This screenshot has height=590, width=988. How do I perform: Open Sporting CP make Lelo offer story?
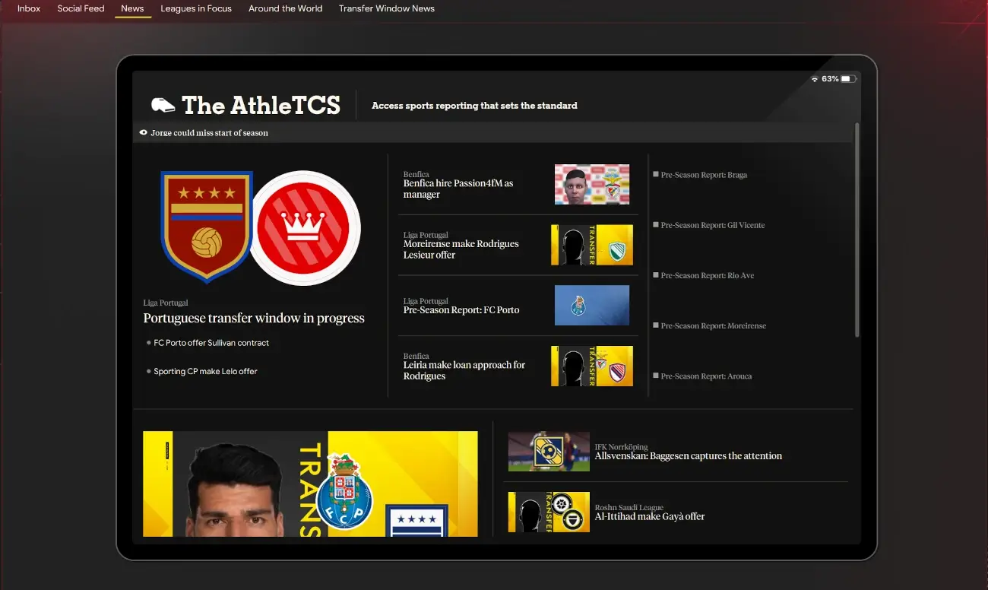click(205, 371)
